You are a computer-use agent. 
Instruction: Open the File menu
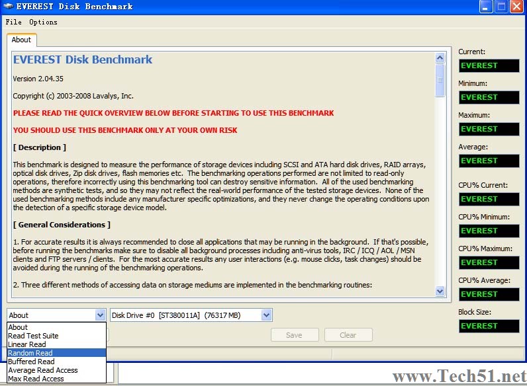13,22
